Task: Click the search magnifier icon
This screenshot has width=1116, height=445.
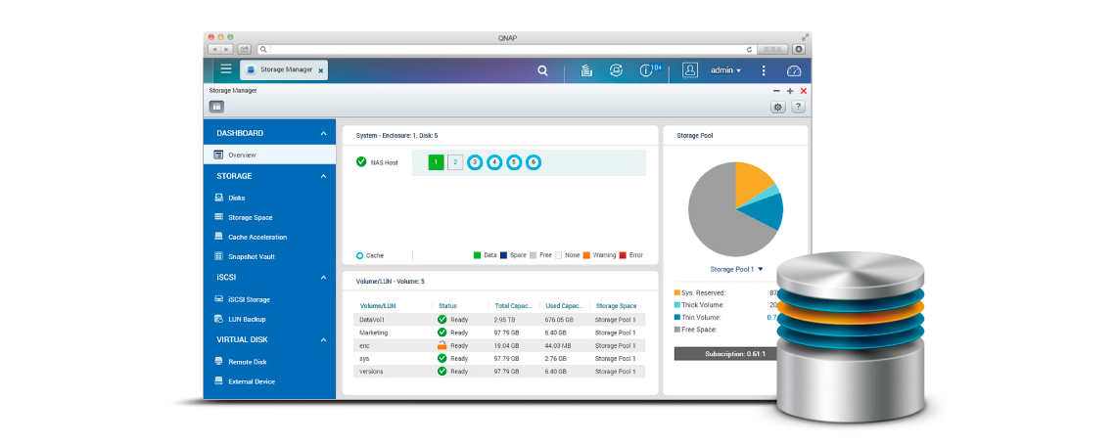Action: pyautogui.click(x=543, y=70)
